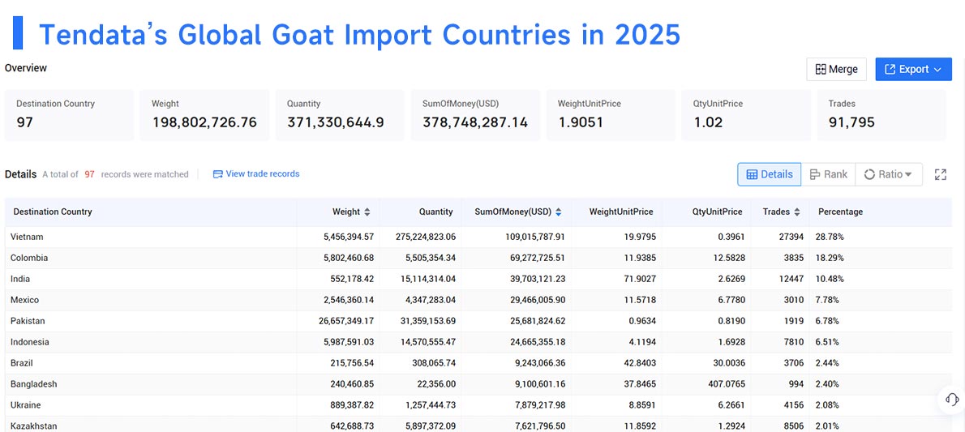Click Vietnam's percentage 28.78%
This screenshot has height=432, width=965.
tap(831, 237)
